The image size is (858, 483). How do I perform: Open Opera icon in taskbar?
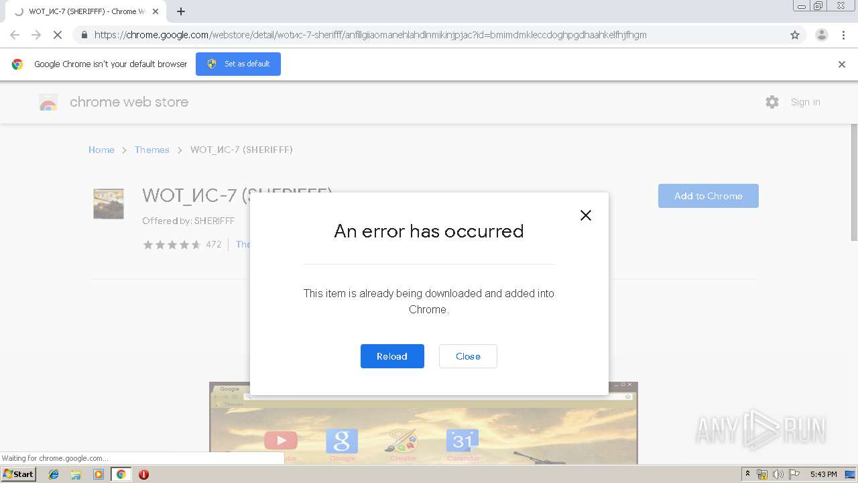[x=143, y=474]
